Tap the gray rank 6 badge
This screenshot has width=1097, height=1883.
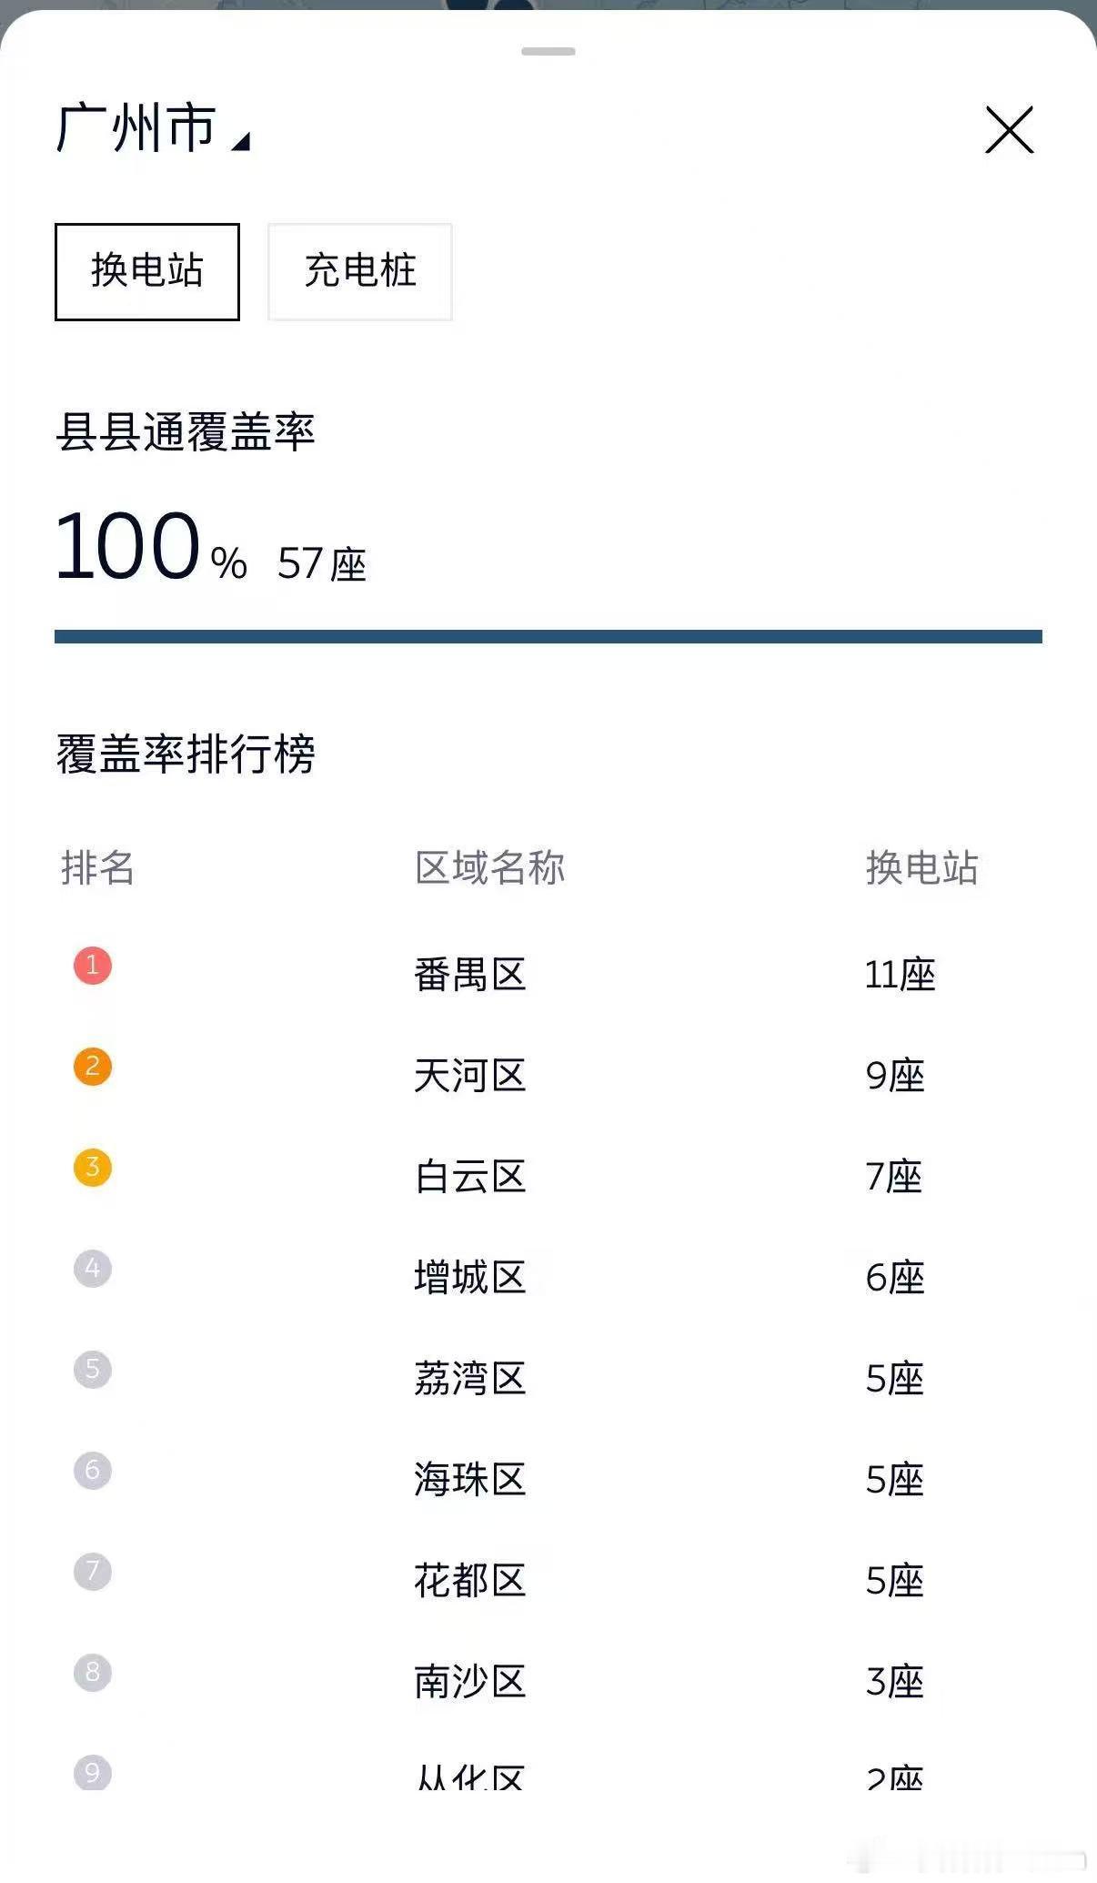click(x=93, y=1471)
